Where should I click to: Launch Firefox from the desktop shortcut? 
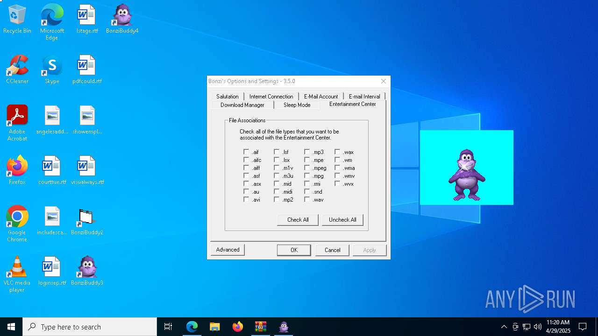click(x=17, y=171)
